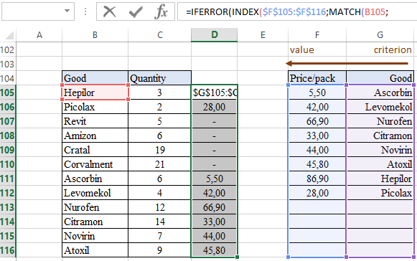The width and height of the screenshot is (417, 261).
Task: Select 'Hepilor' in column G
Action: point(380,179)
